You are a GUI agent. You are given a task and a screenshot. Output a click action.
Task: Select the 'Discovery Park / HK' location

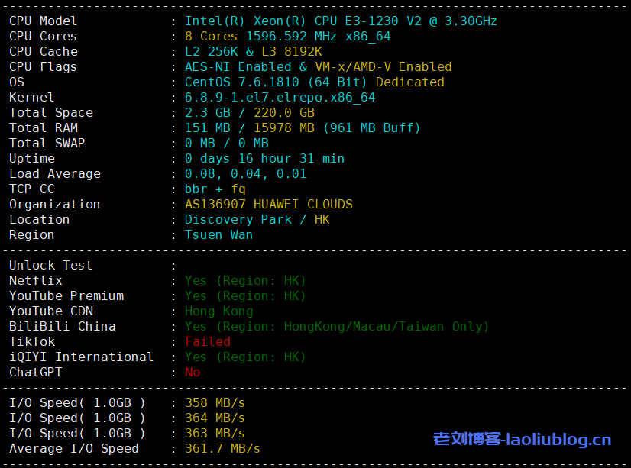(257, 220)
